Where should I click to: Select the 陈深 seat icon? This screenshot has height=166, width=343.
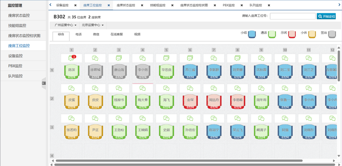click(x=71, y=71)
